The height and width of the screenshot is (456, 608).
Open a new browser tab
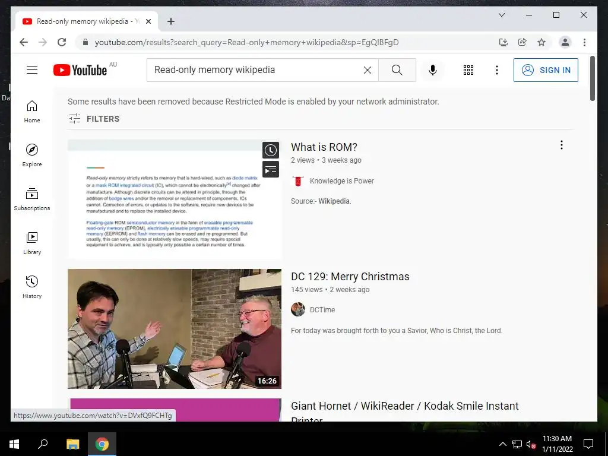(171, 21)
